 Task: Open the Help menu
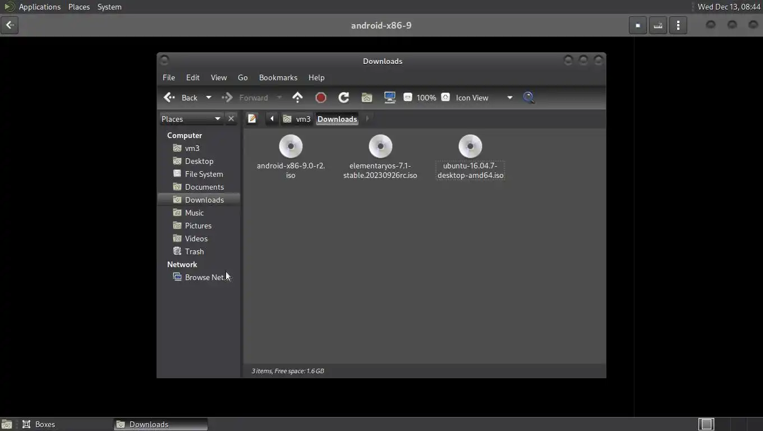click(x=316, y=77)
